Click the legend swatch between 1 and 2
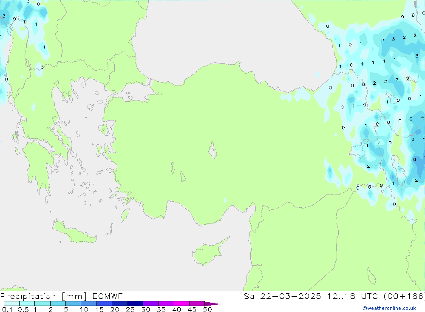The width and height of the screenshot is (425, 312). click(x=42, y=303)
